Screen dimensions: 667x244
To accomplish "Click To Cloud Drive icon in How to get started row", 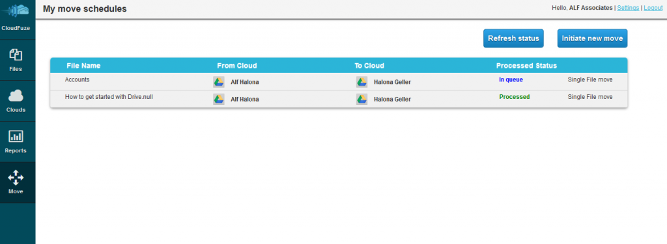I will click(362, 99).
